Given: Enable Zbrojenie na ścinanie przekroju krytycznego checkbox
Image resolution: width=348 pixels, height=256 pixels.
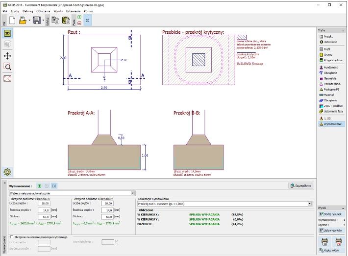Looking at the screenshot, I should pos(12,237).
